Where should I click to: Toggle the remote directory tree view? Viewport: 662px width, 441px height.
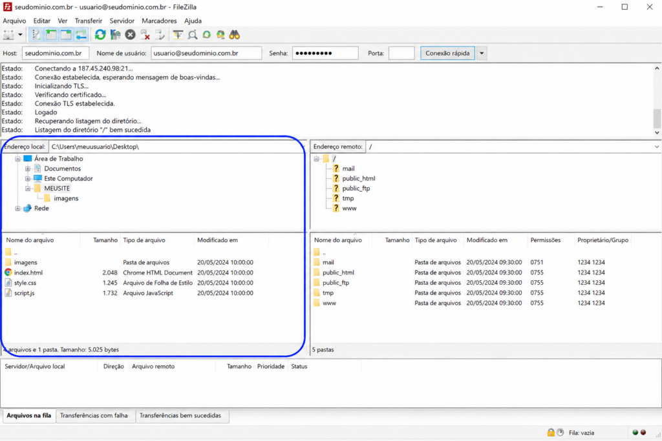[x=66, y=35]
